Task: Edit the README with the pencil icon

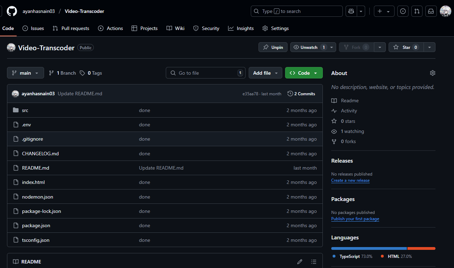Action: tap(300, 262)
